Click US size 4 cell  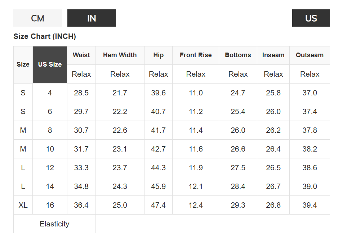point(50,93)
